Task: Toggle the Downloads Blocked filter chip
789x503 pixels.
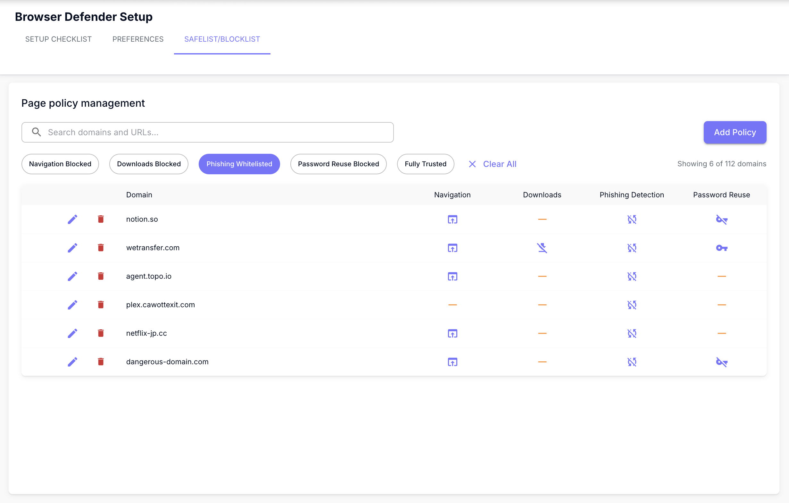Action: 149,164
